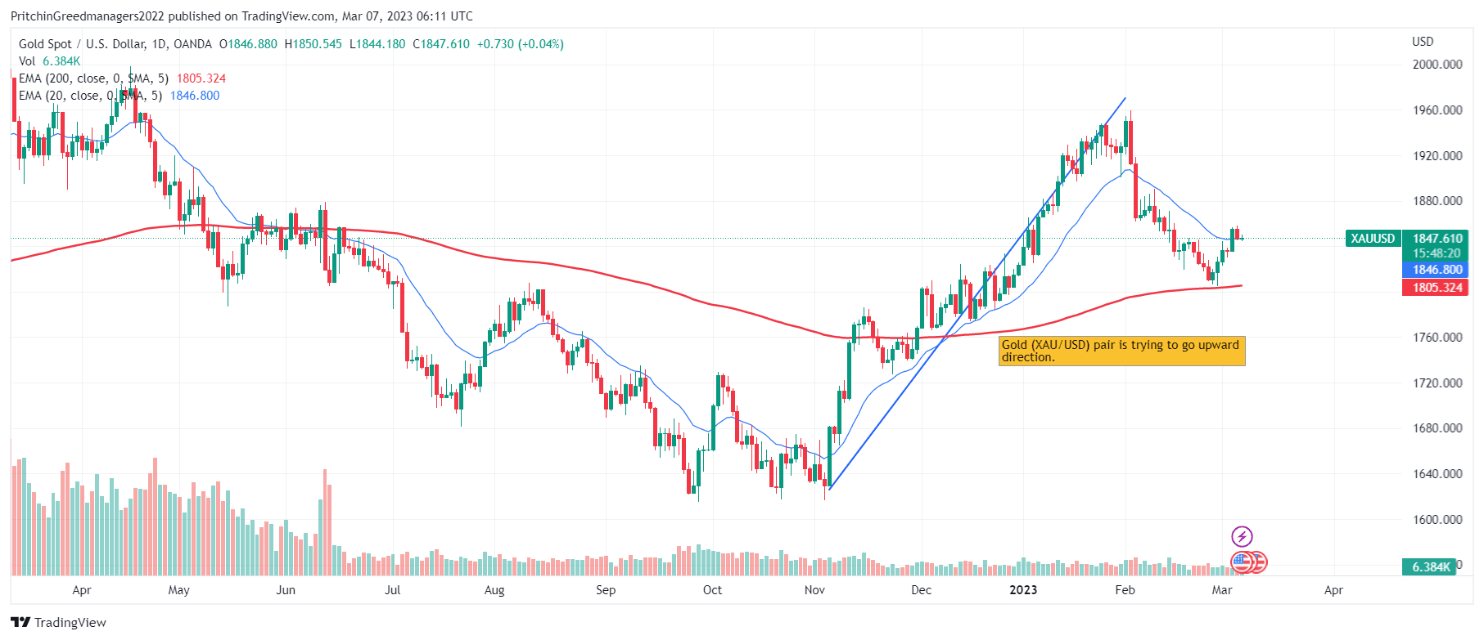Click the Apr label at right of time axis
The image size is (1484, 640).
(x=1333, y=590)
